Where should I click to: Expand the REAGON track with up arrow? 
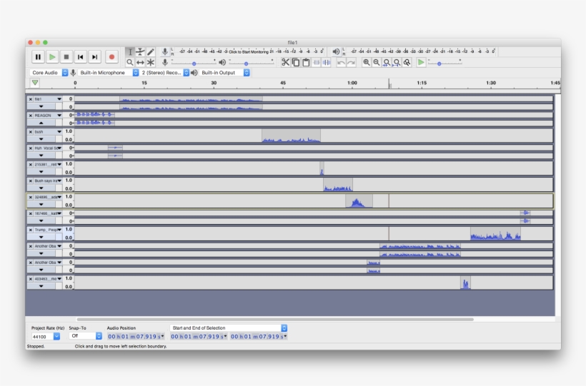coord(41,123)
